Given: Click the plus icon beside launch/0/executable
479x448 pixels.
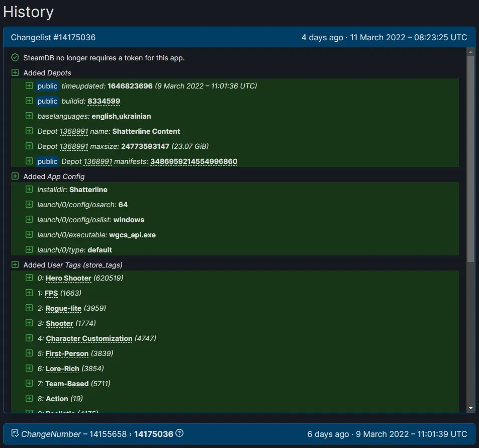Looking at the screenshot, I should (x=29, y=235).
